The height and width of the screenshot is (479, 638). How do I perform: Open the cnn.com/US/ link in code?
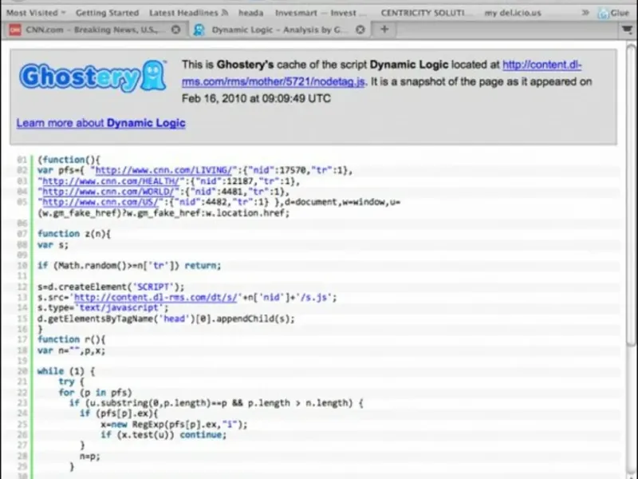(100, 202)
